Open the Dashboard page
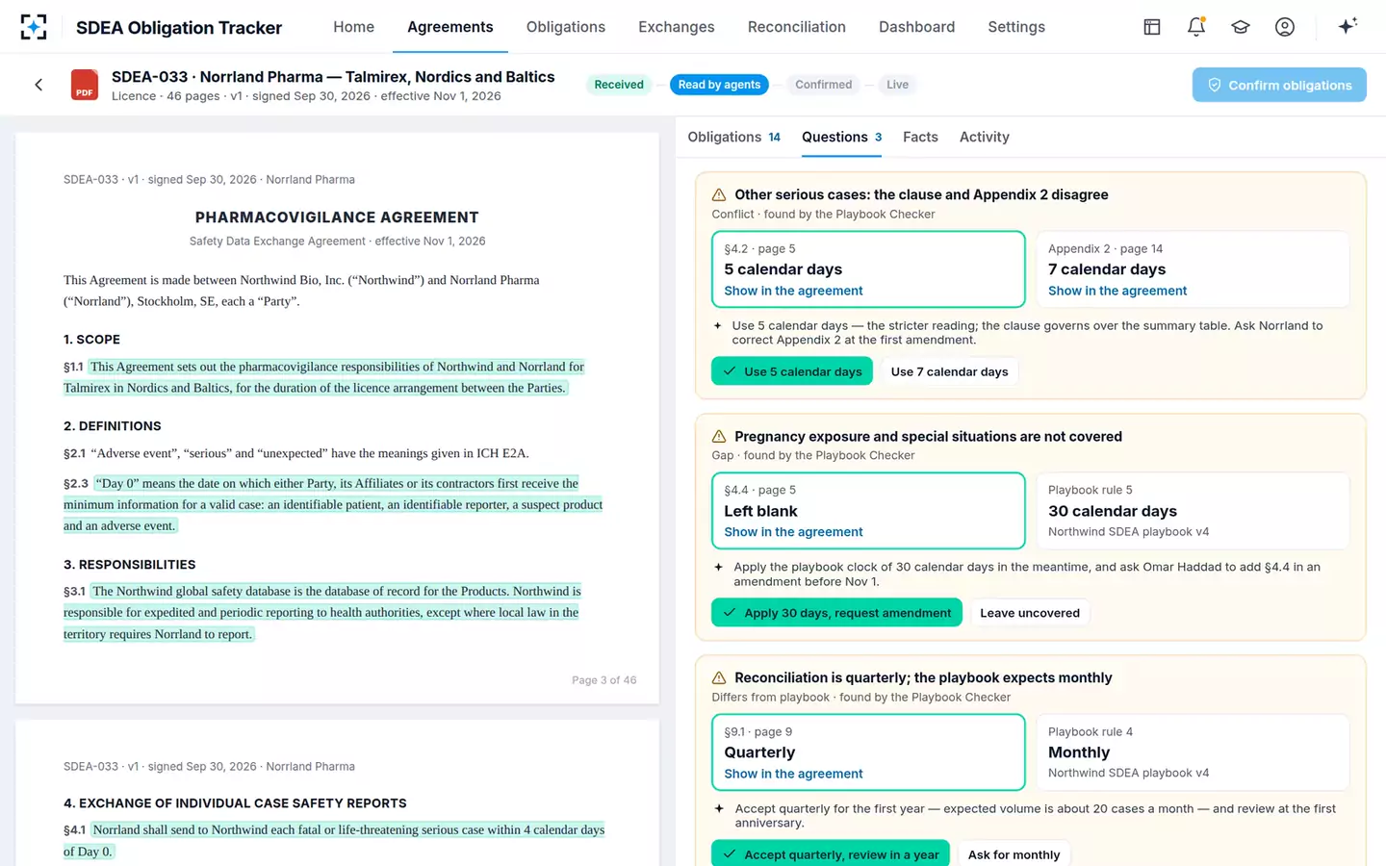 916,27
